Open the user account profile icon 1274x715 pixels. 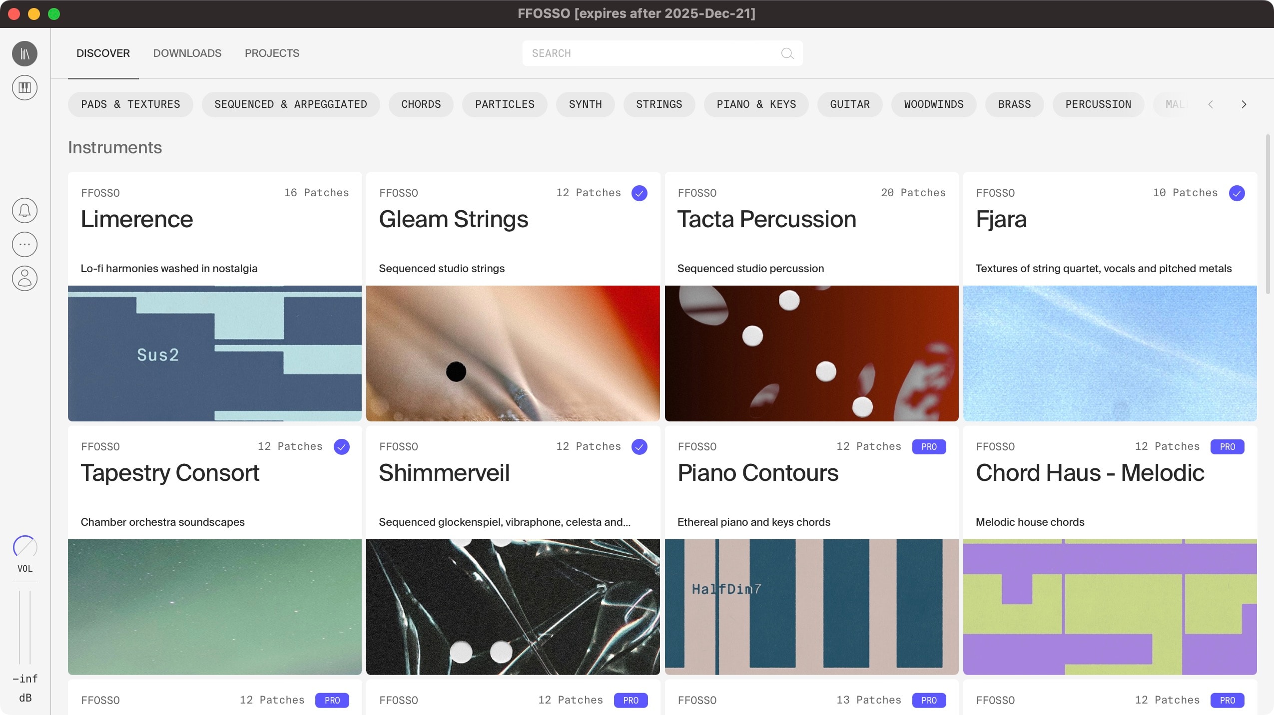pyautogui.click(x=24, y=278)
